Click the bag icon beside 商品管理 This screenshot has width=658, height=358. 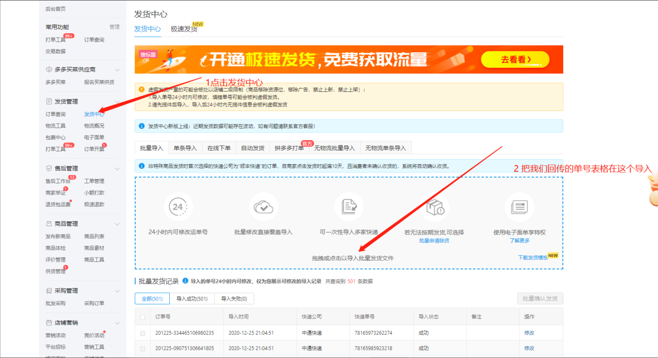[49, 224]
